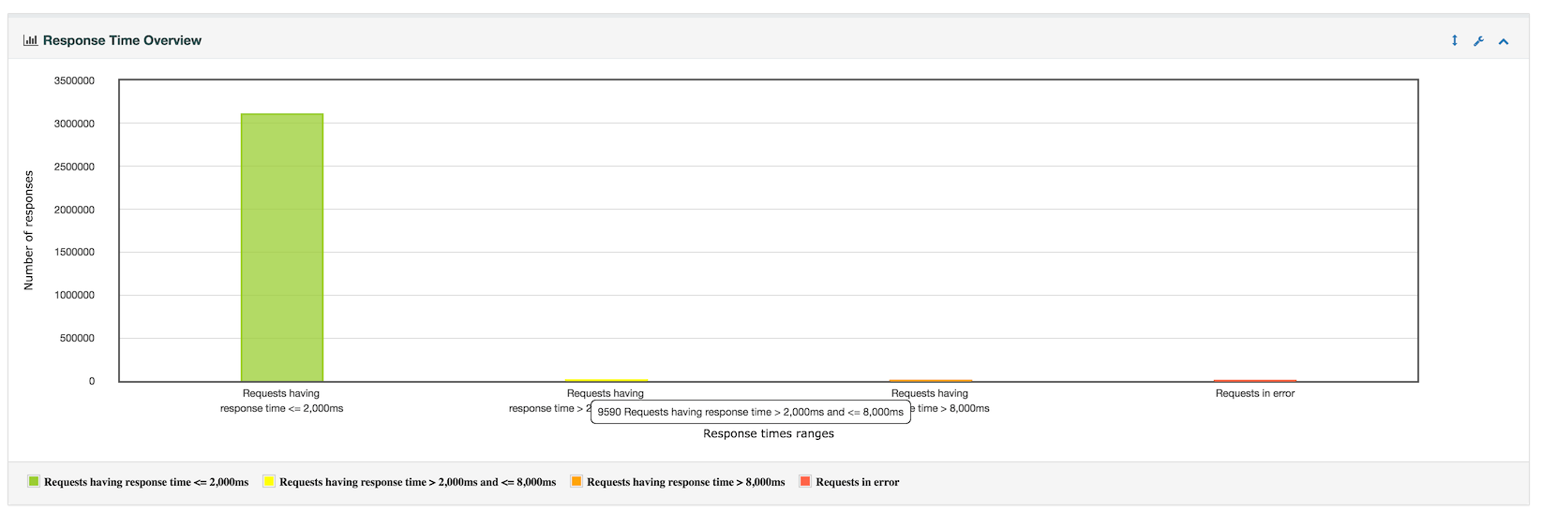1542x526 pixels.
Task: Click the yellow legend square
Action: click(x=269, y=481)
